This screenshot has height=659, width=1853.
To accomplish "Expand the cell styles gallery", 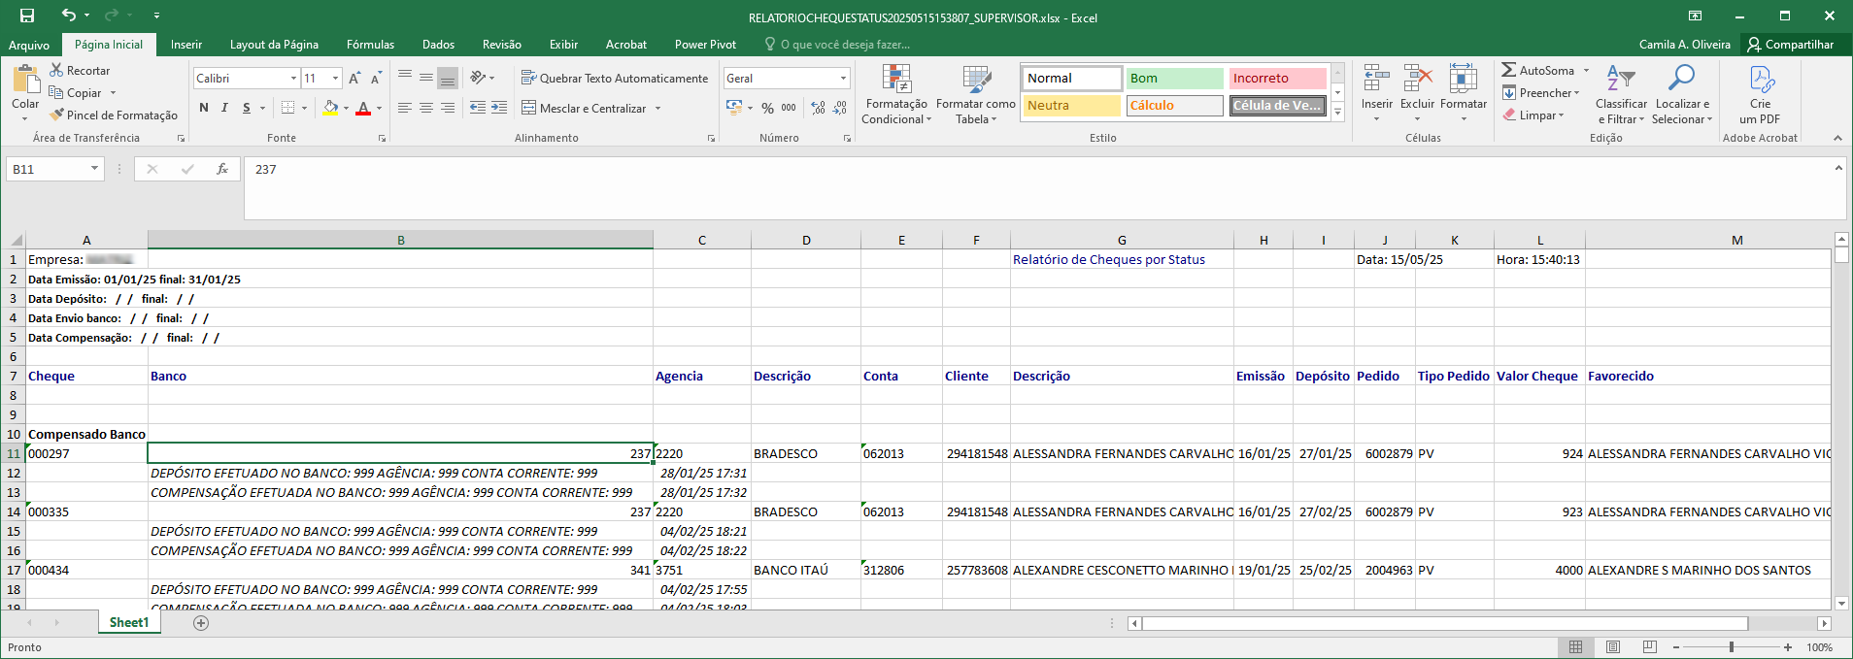I will click(x=1337, y=113).
